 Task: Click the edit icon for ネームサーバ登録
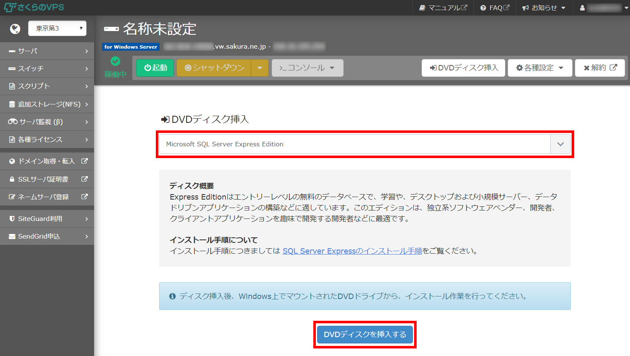(x=12, y=197)
